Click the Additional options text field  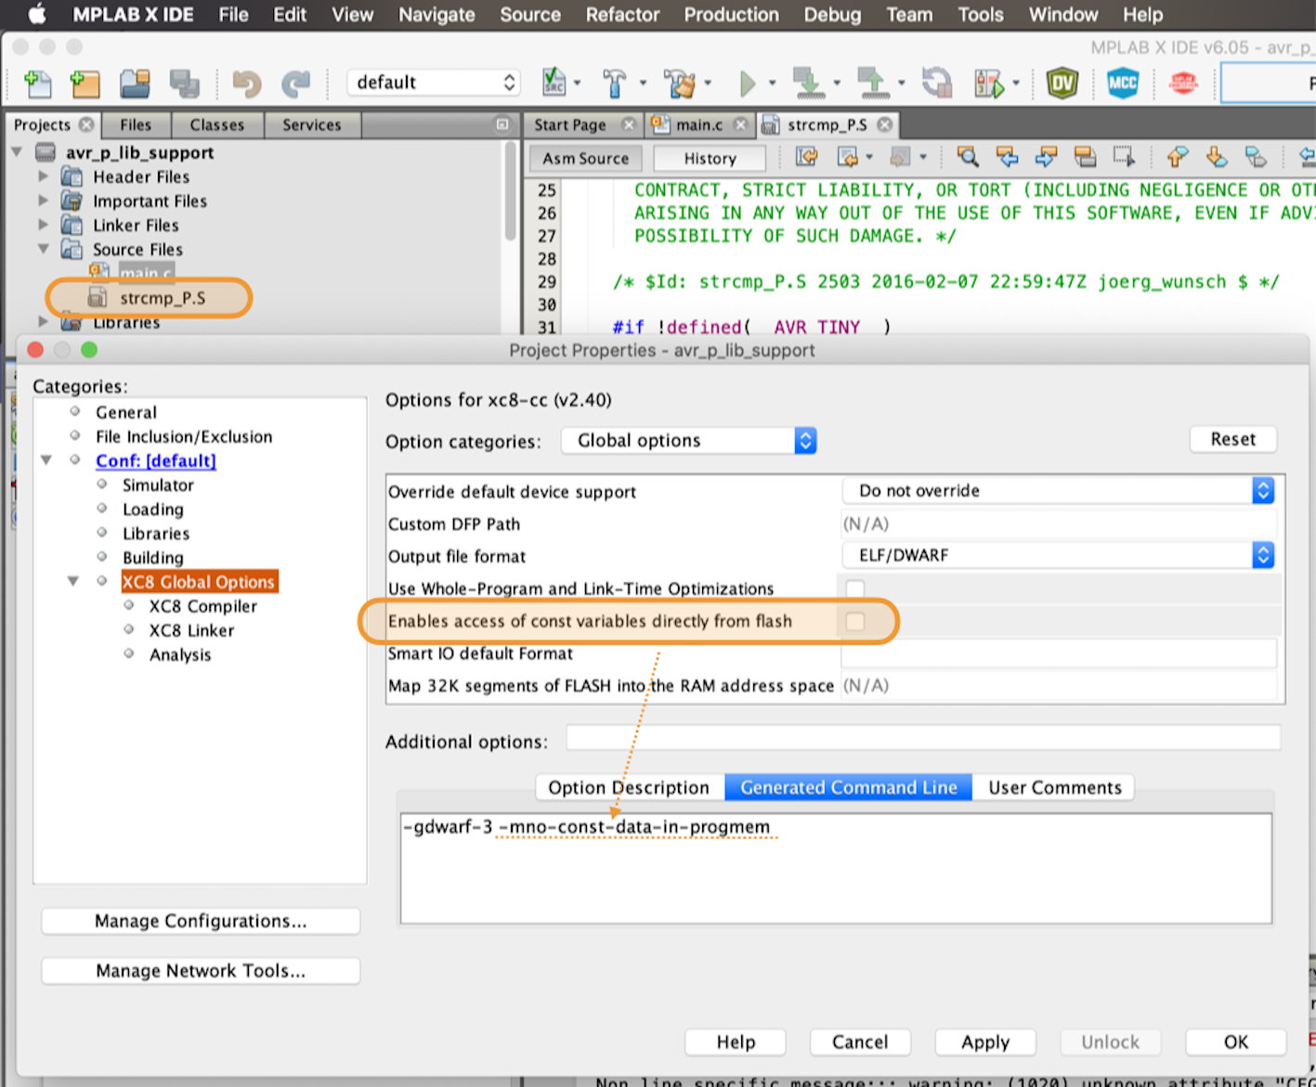coord(923,739)
